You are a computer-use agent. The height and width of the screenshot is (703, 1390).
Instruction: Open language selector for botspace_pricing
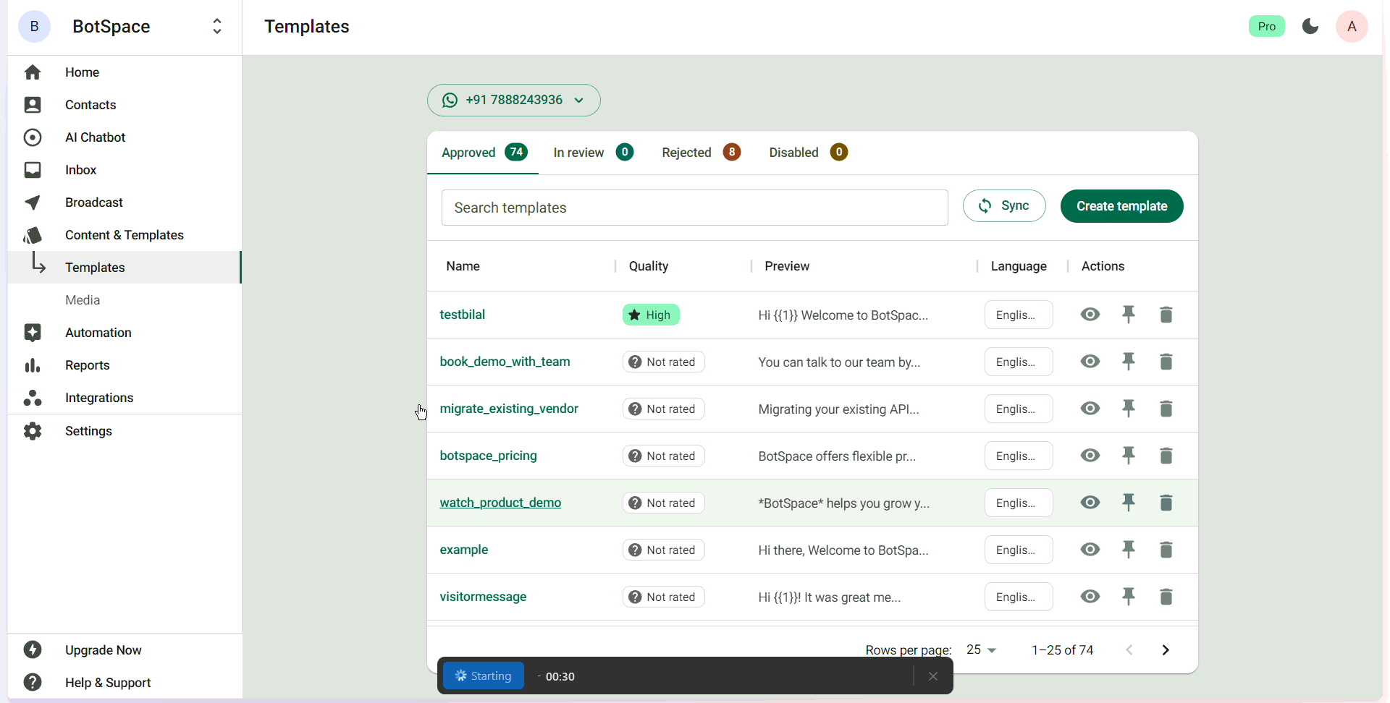point(1019,456)
